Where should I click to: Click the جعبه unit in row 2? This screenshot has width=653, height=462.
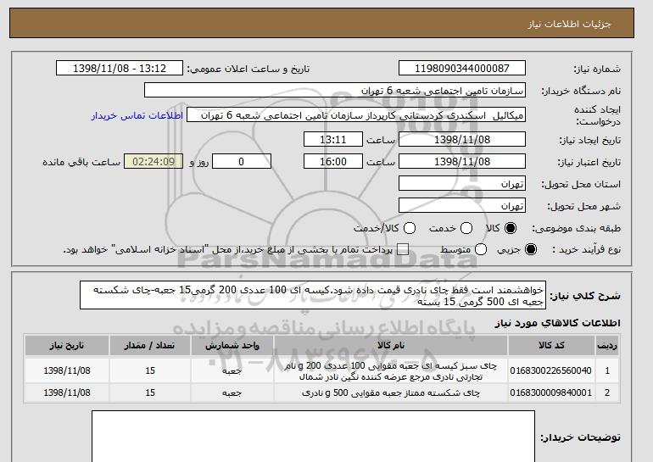coord(232,392)
